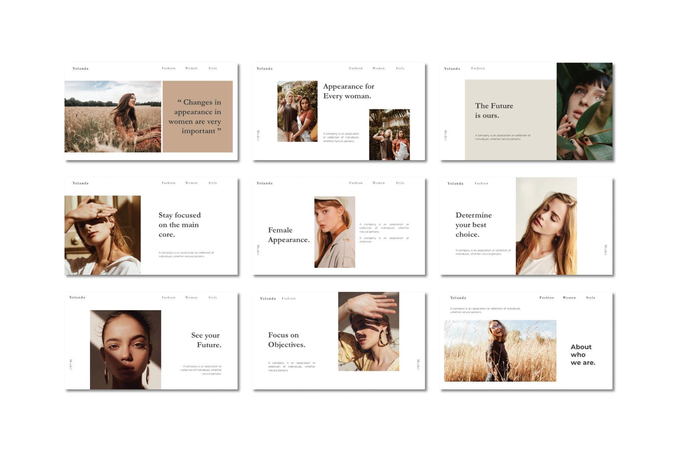Image resolution: width=677 pixels, height=452 pixels.
Task: Select the "Female Appearance." slide portrait
Action: coord(335,232)
